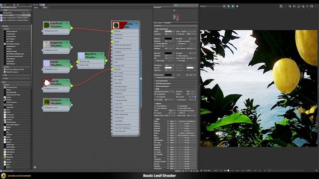
Task: Collapse the Options rollout
Action: click(175, 103)
